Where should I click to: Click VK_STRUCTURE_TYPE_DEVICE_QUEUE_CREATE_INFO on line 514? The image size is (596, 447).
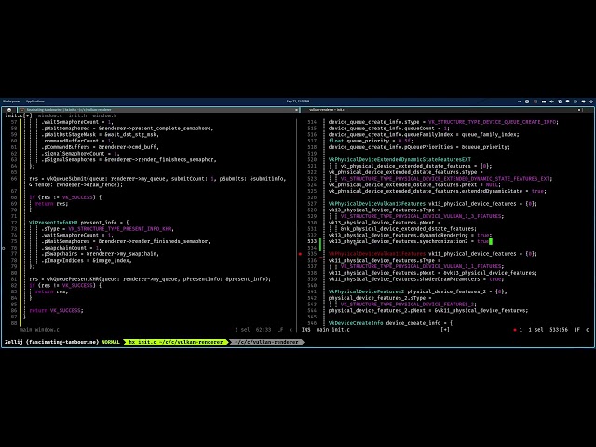(493, 122)
